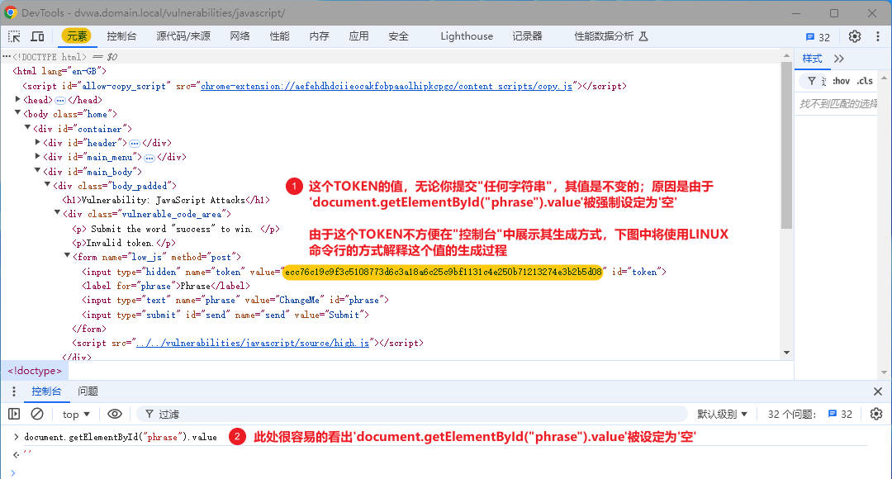Open DevTools settings gear in top toolbar
Viewport: 892px width, 479px height.
[855, 36]
